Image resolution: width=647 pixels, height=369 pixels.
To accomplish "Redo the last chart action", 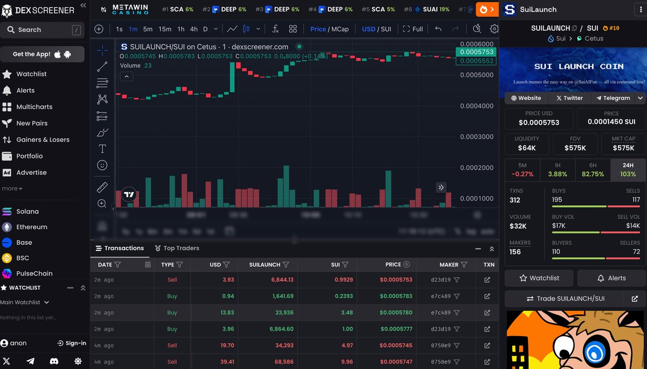I will [456, 29].
